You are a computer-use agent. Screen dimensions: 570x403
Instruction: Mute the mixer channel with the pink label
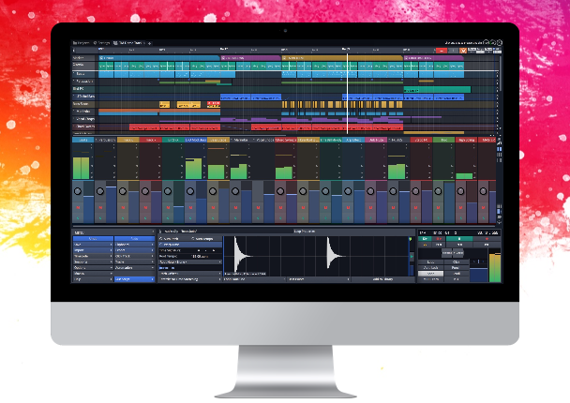pyautogui.click(x=370, y=207)
